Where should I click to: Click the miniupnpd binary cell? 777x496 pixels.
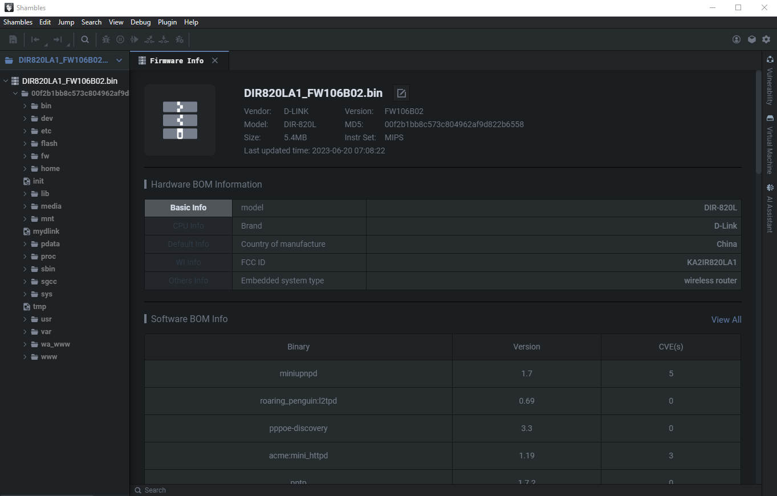pyautogui.click(x=298, y=373)
